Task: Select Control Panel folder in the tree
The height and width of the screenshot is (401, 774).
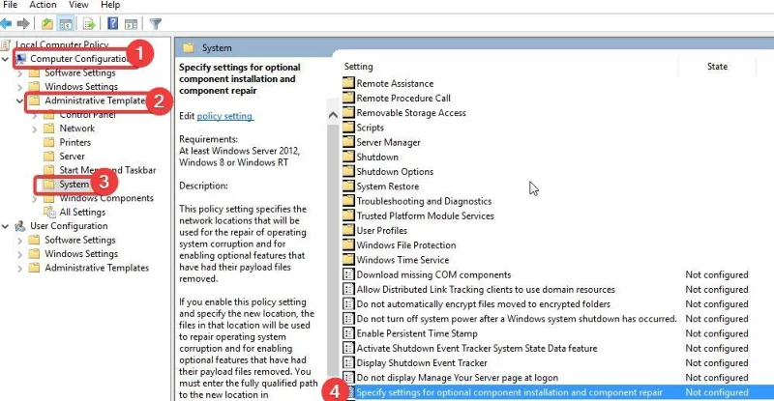Action: click(87, 115)
